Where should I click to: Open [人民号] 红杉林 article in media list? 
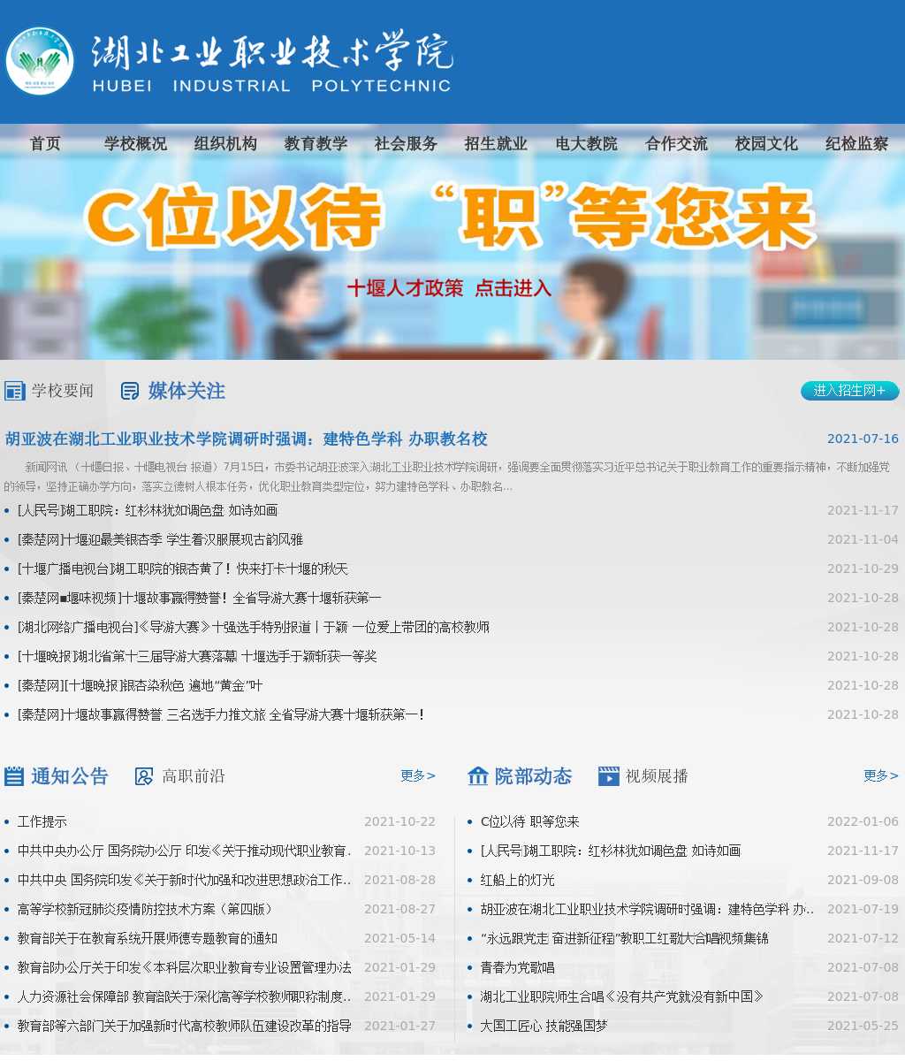(148, 510)
